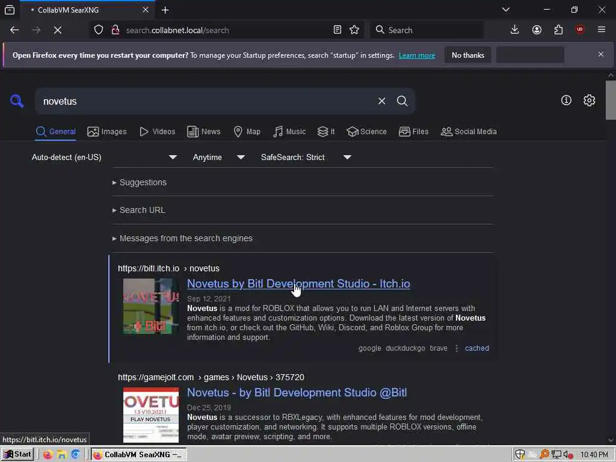Click the 10:40 PM clock
Viewport: 616px width, 462px height.
(594, 455)
